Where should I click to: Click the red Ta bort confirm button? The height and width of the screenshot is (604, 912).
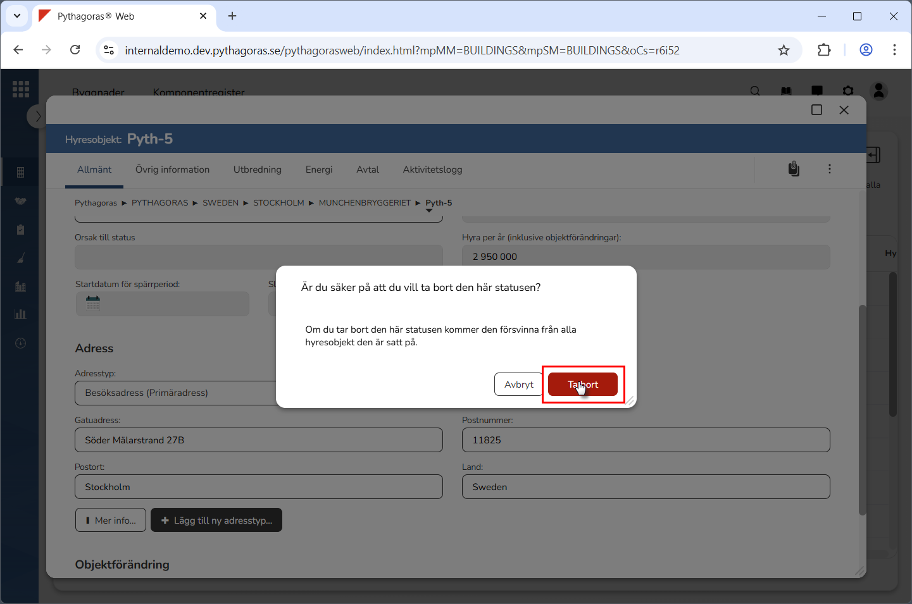tap(582, 385)
